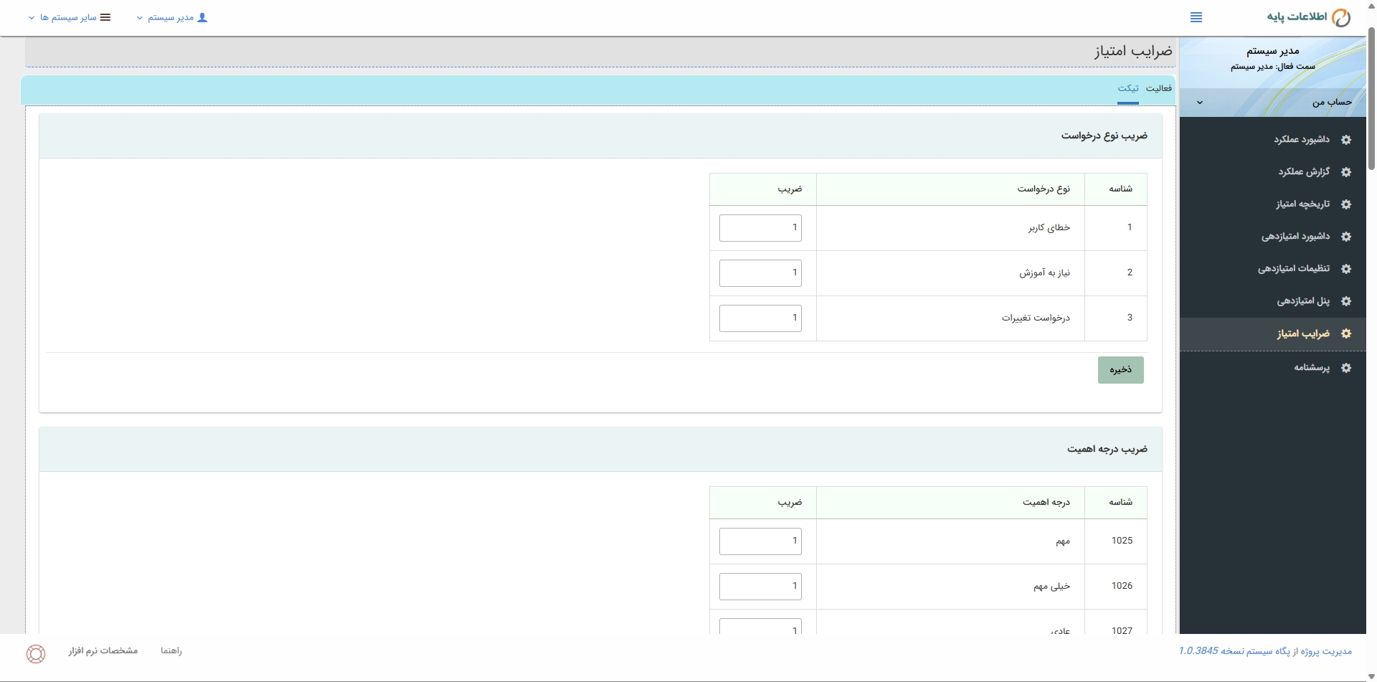The width and height of the screenshot is (1377, 682).
Task: Click the scrollbar down arrow
Action: pos(1371,676)
